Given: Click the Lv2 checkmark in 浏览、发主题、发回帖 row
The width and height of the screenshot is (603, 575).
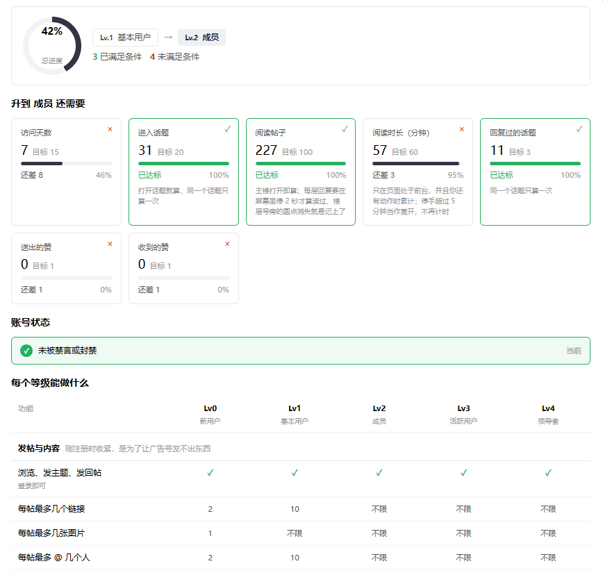Looking at the screenshot, I should coord(379,473).
